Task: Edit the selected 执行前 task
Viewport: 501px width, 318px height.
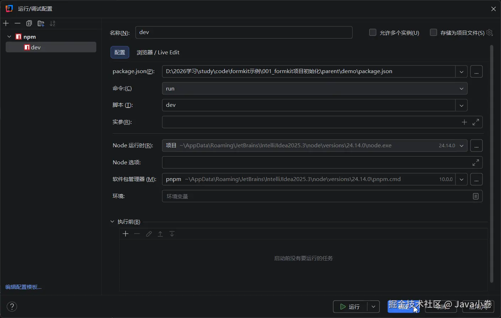Action: pyautogui.click(x=149, y=234)
